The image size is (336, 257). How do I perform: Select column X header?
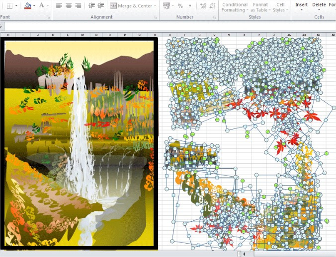(x=244, y=35)
